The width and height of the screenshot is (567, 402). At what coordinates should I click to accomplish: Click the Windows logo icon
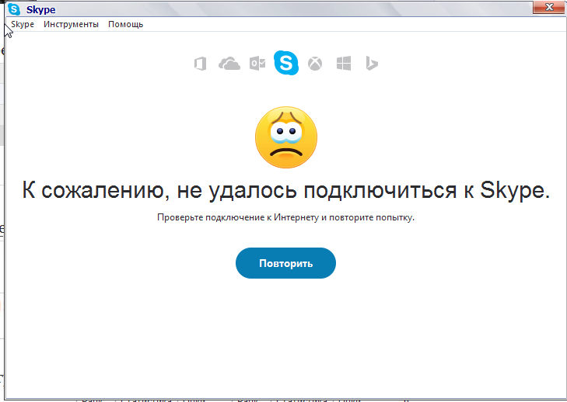[x=344, y=64]
